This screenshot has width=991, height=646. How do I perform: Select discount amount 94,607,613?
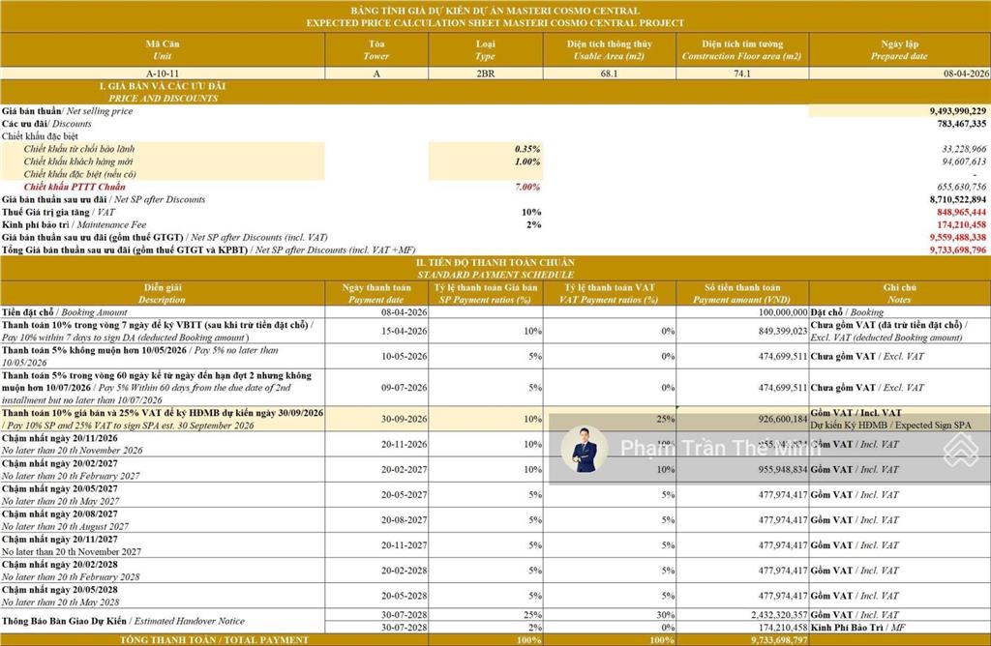pos(964,161)
